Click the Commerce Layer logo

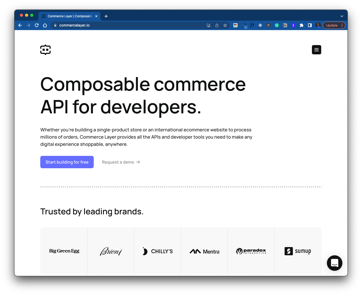[45, 50]
